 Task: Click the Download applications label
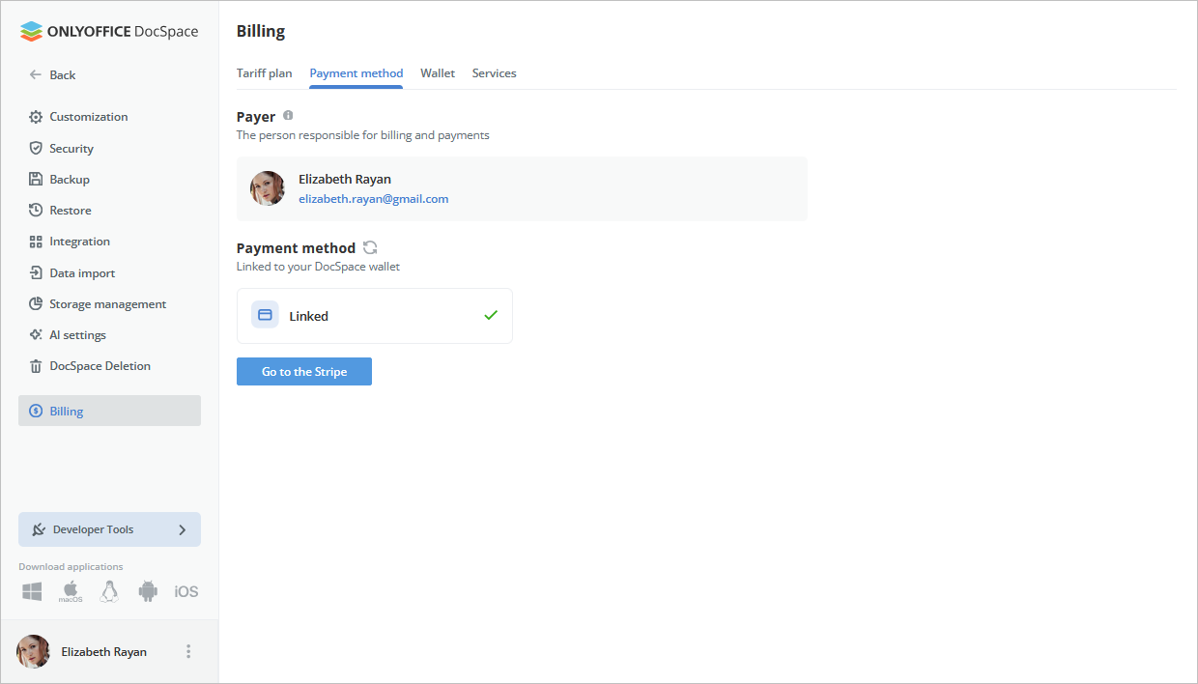(x=71, y=567)
